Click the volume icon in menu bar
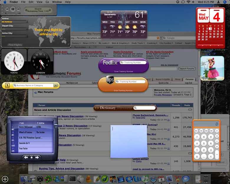230x184 pixels. tap(193, 2)
